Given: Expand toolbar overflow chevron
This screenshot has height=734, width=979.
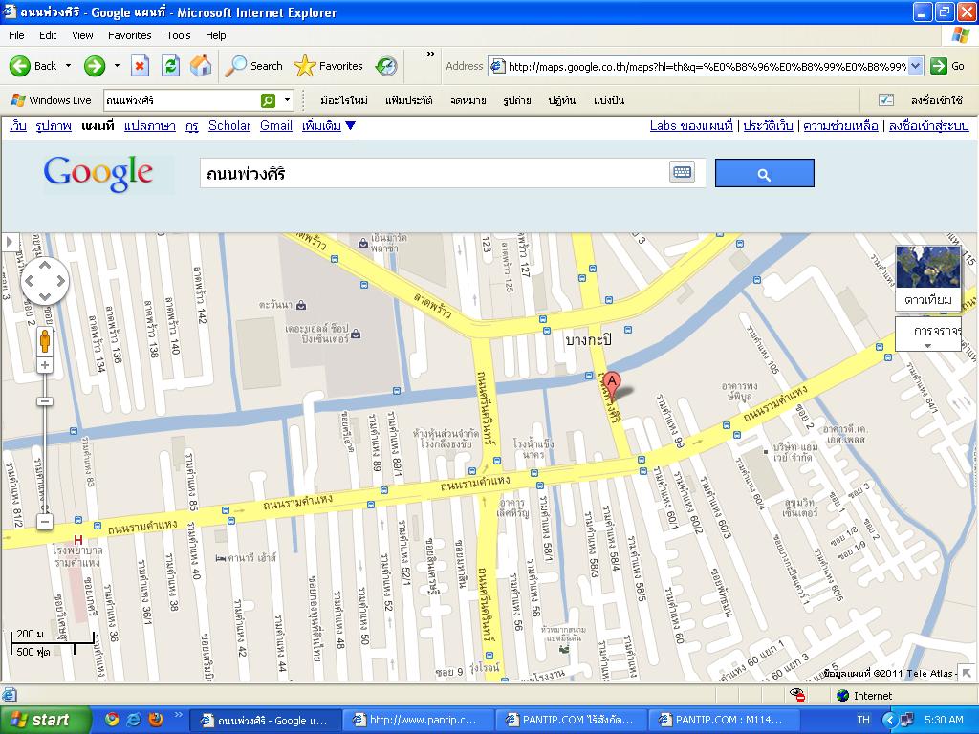Looking at the screenshot, I should (431, 54).
